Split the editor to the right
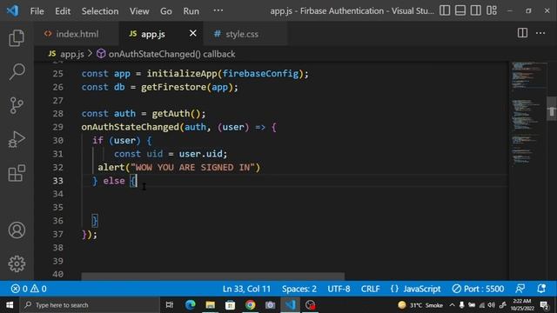 (522, 33)
